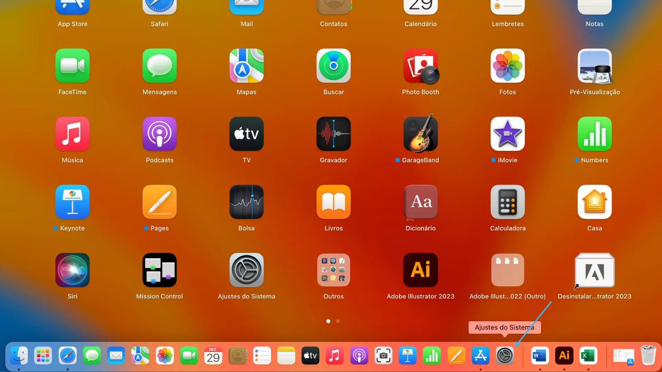Image resolution: width=662 pixels, height=372 pixels.
Task: Expand the Outros folder
Action: 333,270
